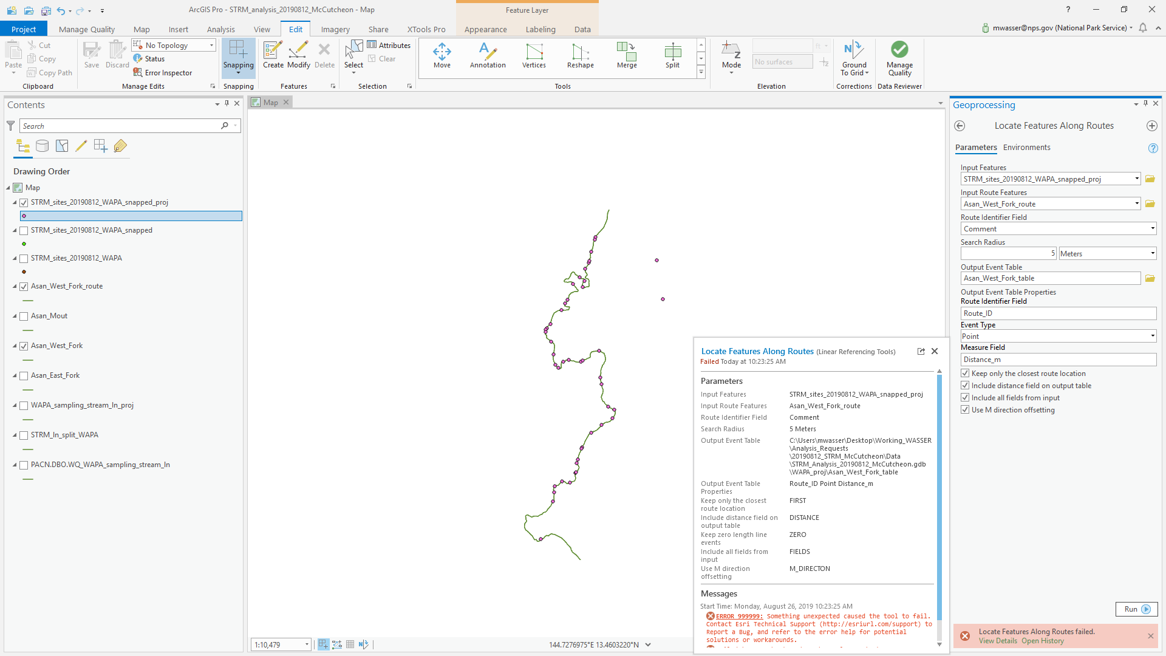Go back in the Geoprocessing pane
This screenshot has width=1166, height=656.
960,126
